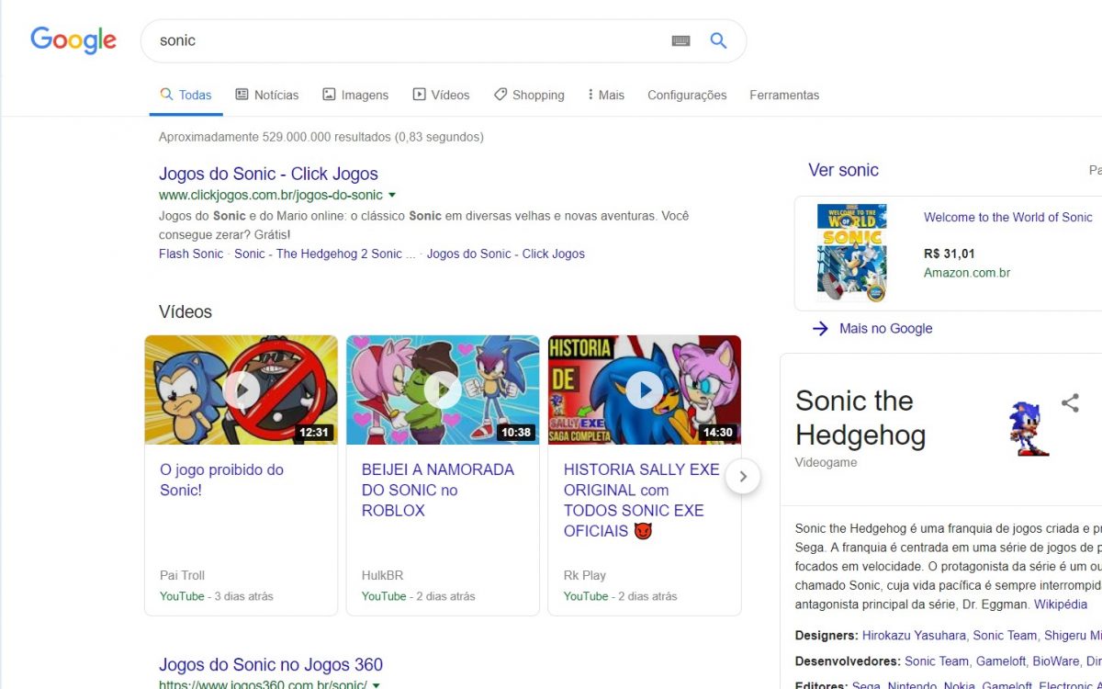Click the Google logo

click(73, 40)
